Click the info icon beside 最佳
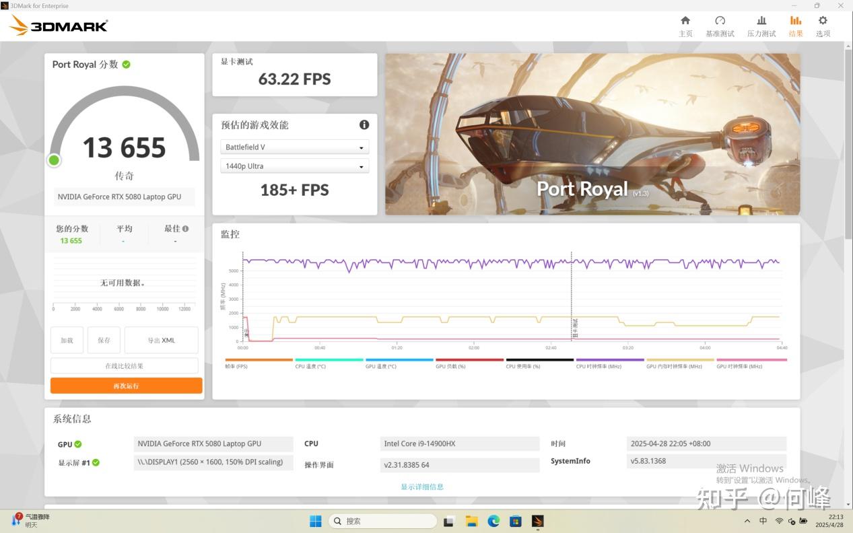 (185, 229)
